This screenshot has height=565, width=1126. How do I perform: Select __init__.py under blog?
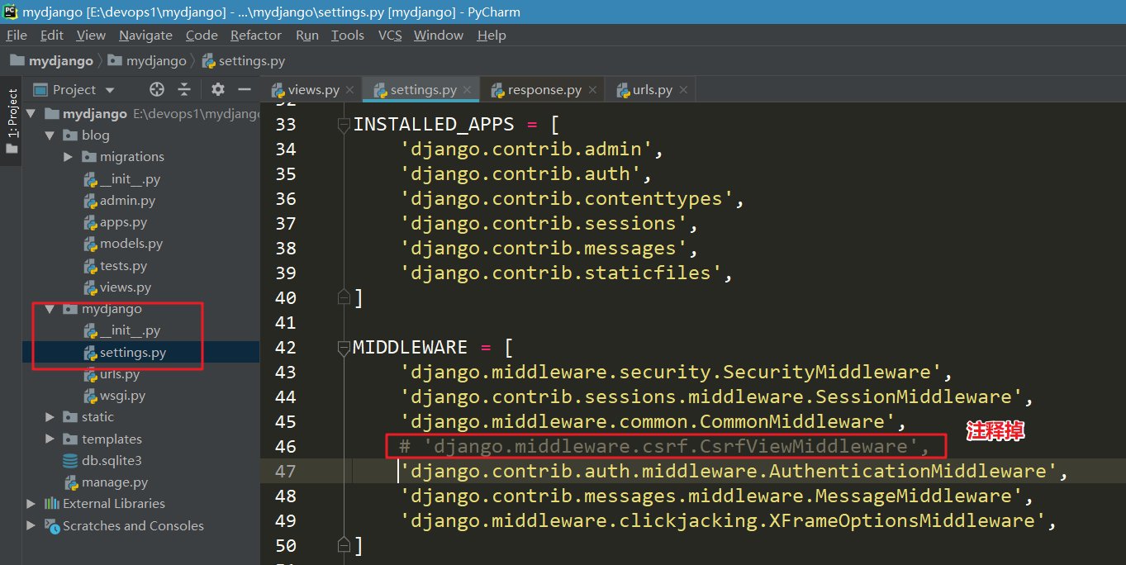tap(122, 178)
